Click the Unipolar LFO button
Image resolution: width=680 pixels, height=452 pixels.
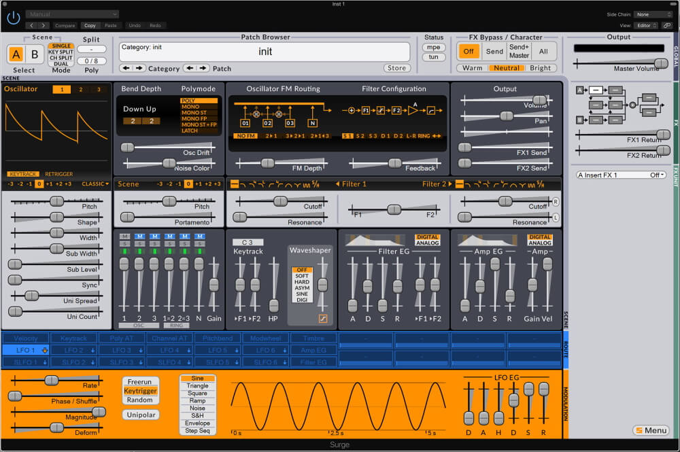141,414
